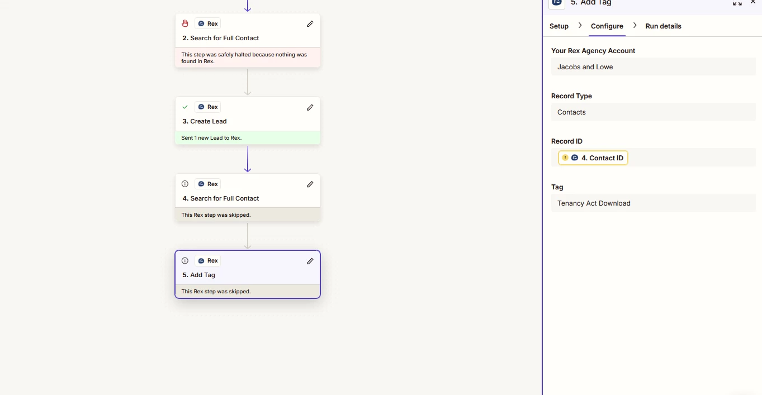Viewport: 762px width, 395px height.
Task: Select the step 4 Search for Full Contact card
Action: coord(248,198)
